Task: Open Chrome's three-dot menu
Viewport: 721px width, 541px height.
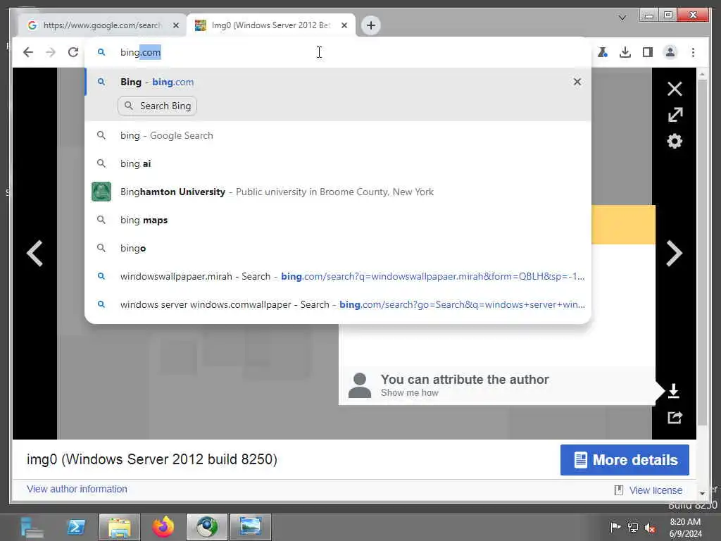Action: [693, 52]
